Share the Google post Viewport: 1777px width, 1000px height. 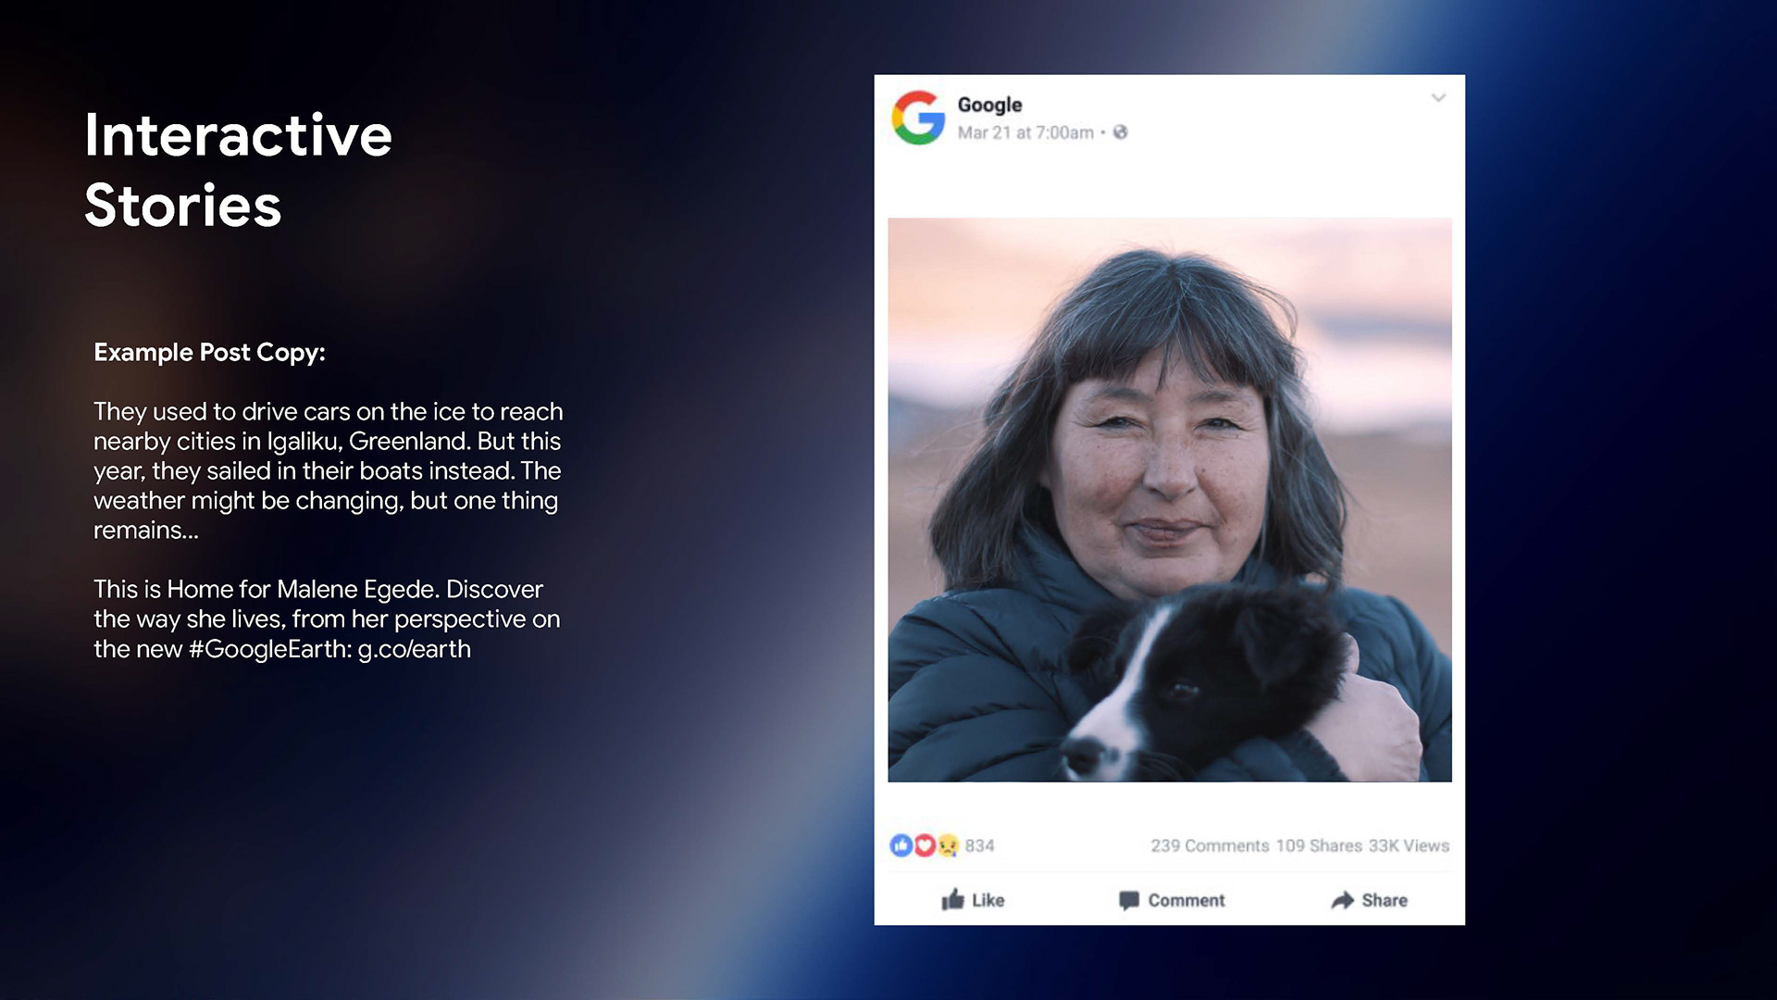coord(1370,900)
